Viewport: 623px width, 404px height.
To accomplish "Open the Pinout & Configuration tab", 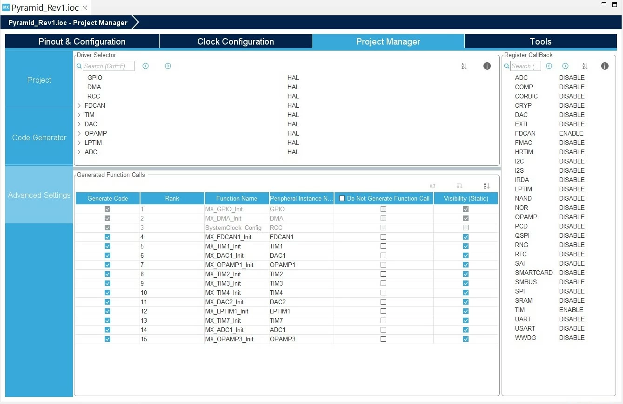I will [x=82, y=41].
